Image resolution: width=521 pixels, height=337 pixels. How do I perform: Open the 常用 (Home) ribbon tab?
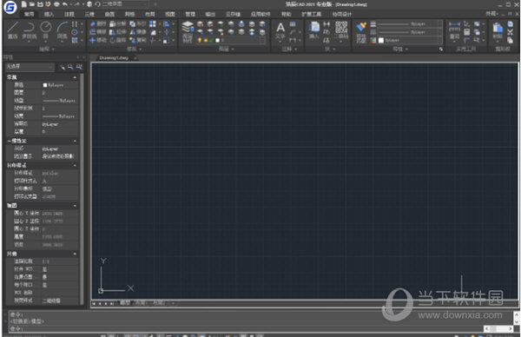click(29, 14)
